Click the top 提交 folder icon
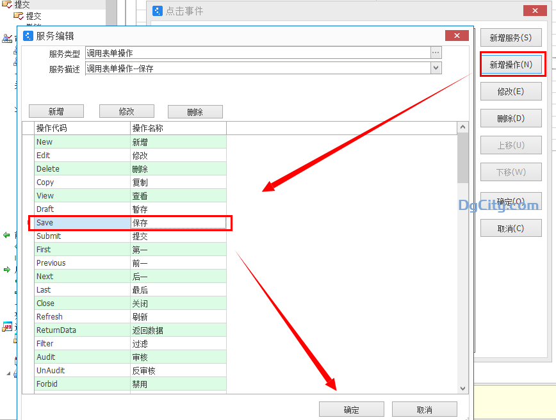556x420 pixels. [x=6, y=4]
